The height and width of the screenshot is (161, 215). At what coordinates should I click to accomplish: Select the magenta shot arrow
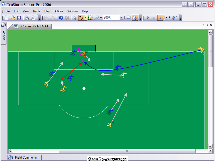(x=81, y=55)
